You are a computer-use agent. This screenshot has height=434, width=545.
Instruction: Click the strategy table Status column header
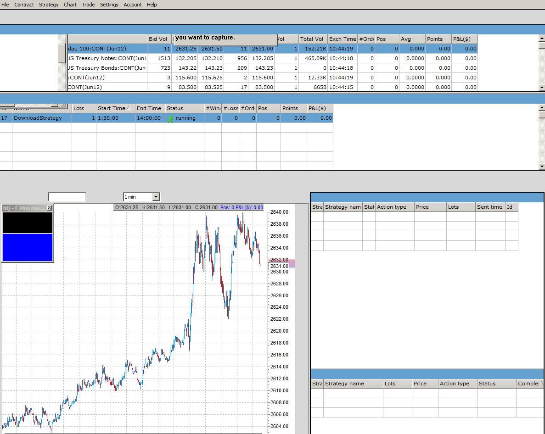click(184, 108)
